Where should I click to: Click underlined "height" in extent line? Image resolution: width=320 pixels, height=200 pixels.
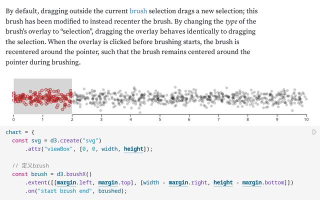(x=223, y=182)
